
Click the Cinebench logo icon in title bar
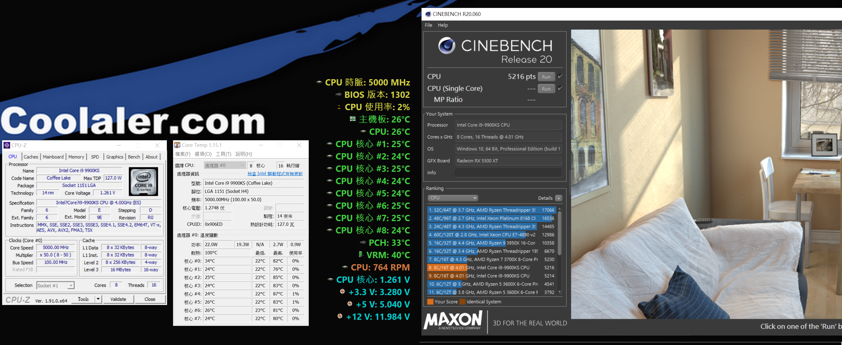pyautogui.click(x=428, y=14)
